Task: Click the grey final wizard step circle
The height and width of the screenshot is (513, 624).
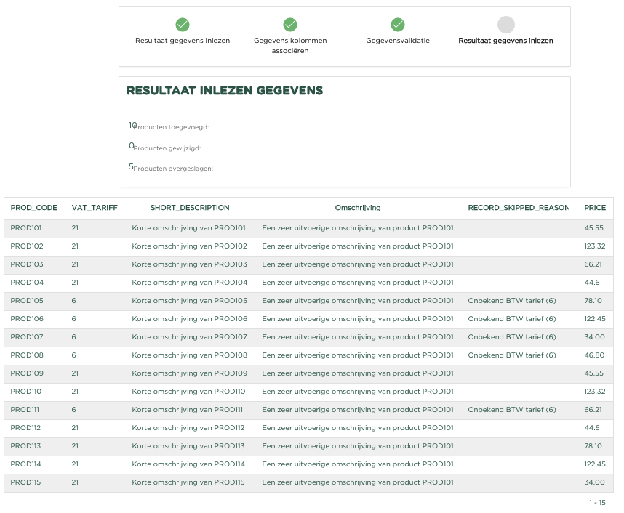Action: [x=505, y=25]
